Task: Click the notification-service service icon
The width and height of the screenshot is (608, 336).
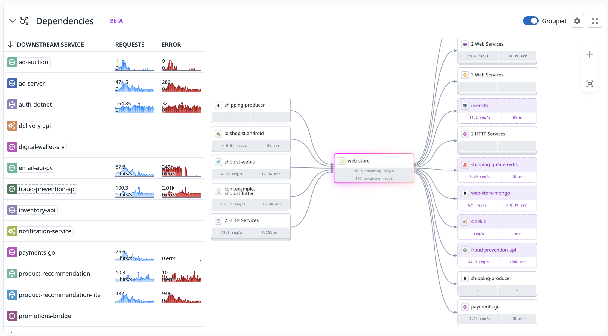Action: (12, 231)
